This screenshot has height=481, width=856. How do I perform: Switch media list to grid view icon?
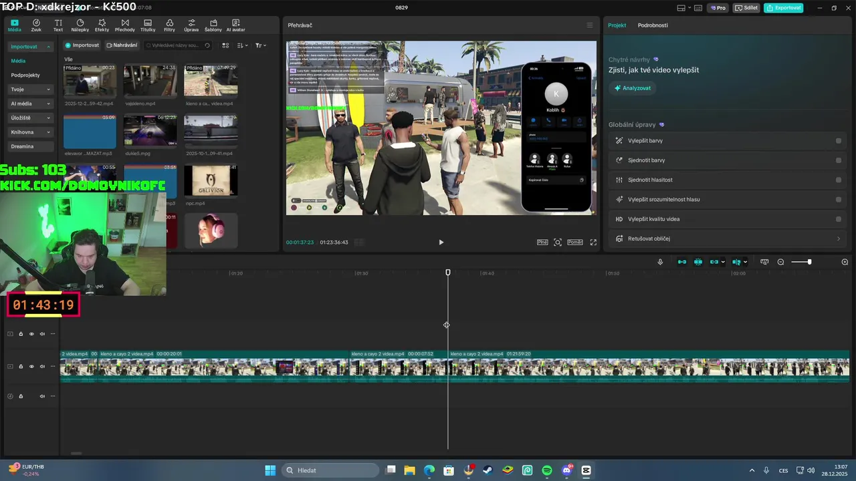[x=225, y=45]
